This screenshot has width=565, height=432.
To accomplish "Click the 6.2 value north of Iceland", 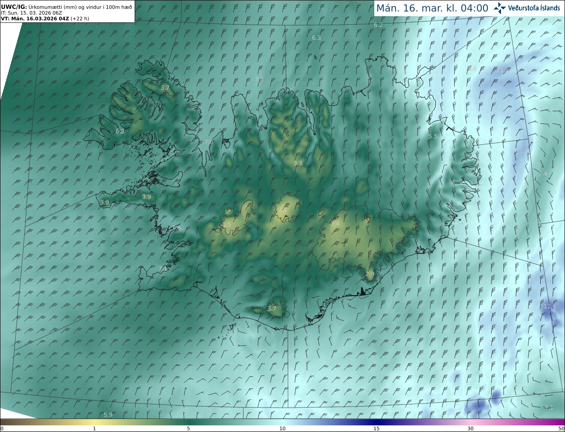I will pyautogui.click(x=378, y=25).
